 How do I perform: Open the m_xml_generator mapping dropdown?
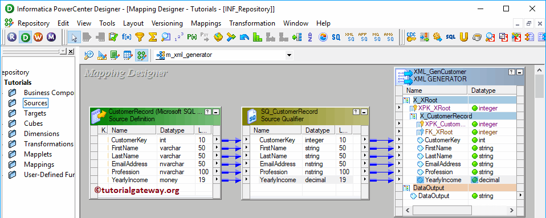coord(288,55)
